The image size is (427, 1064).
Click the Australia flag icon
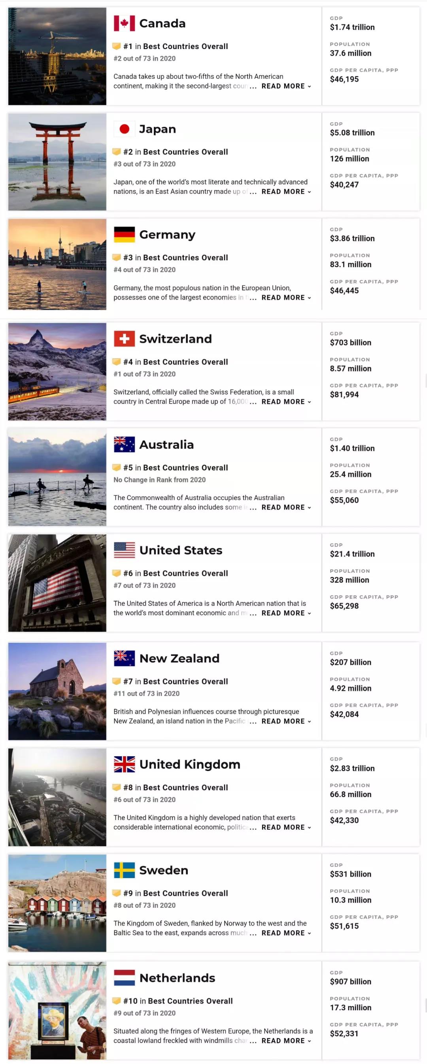click(124, 445)
